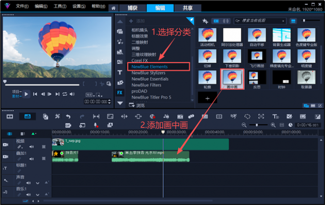
Task: Open the 文件(F) menu
Action: 22,6
